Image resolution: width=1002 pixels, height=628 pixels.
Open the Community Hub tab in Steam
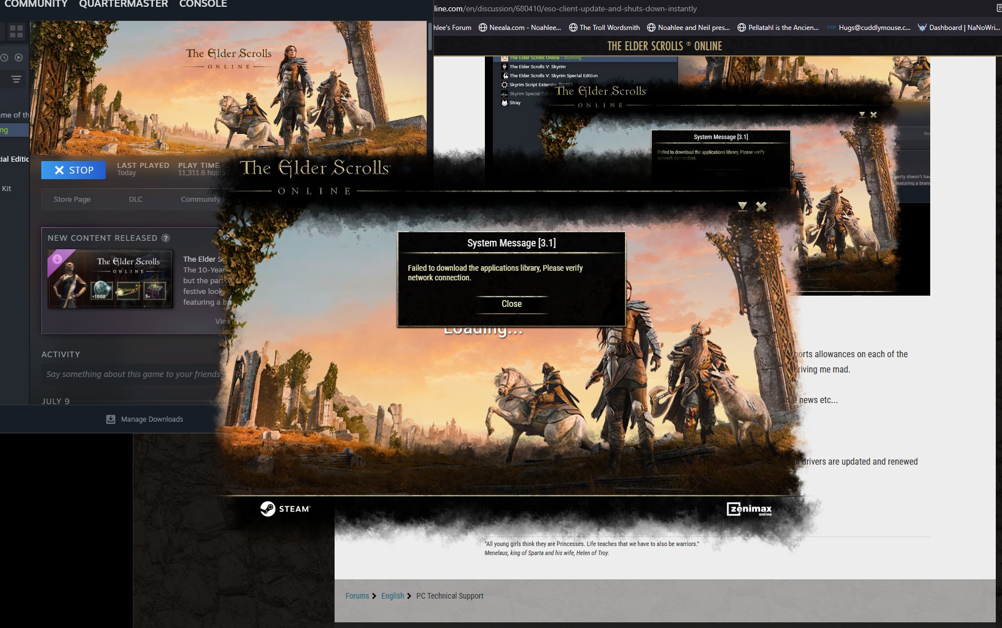(x=201, y=200)
